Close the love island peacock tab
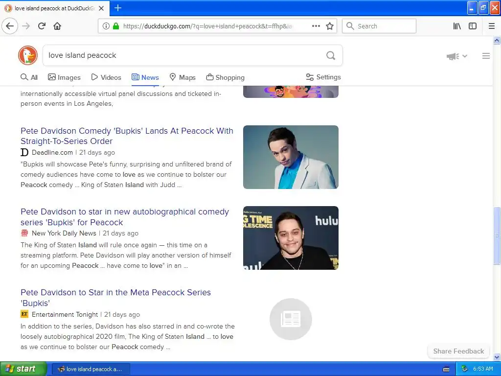This screenshot has width=501, height=376. click(101, 8)
